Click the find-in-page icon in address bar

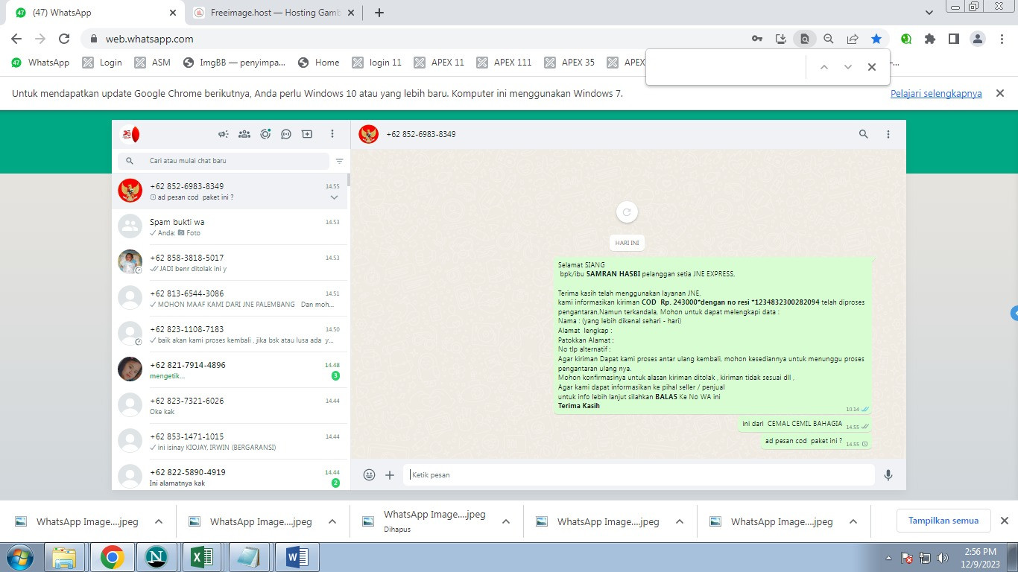(804, 39)
